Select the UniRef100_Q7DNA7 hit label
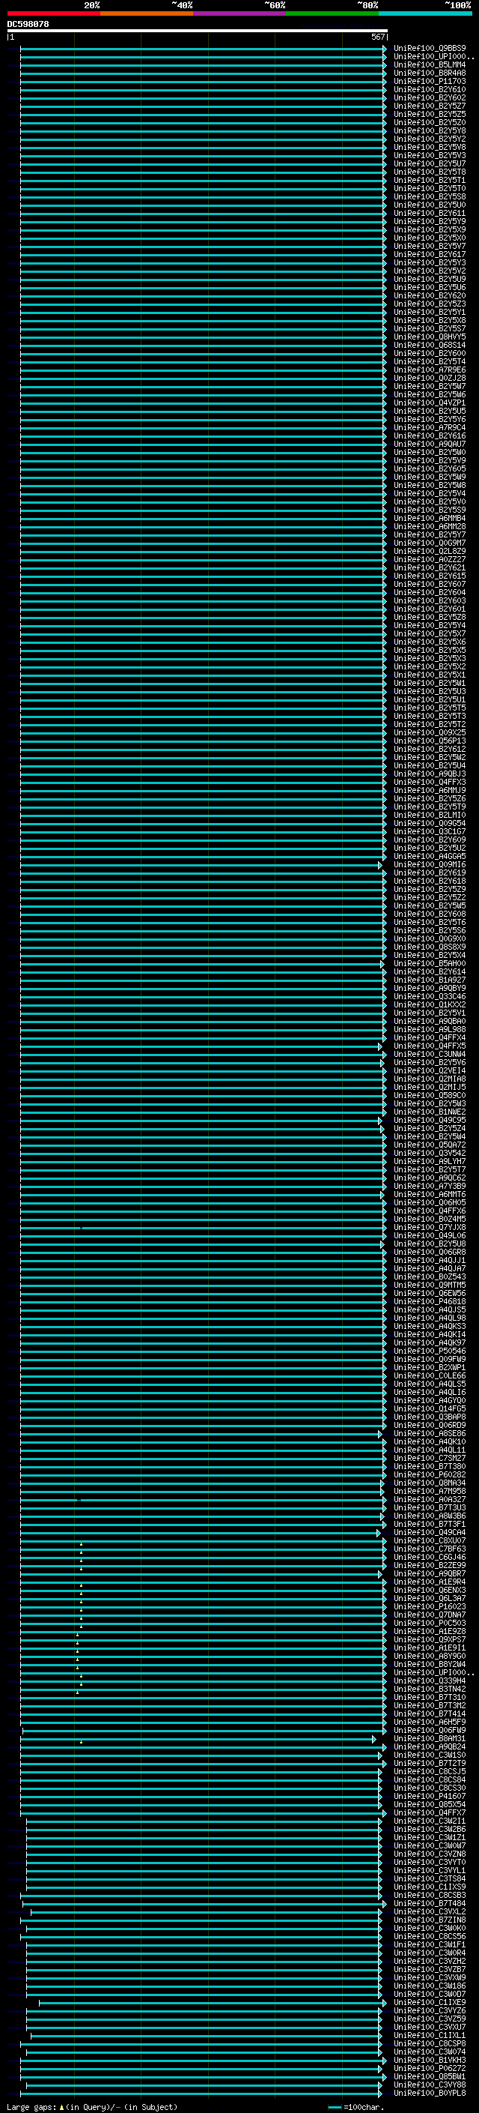The height and width of the screenshot is (2113, 479). 430,1615
